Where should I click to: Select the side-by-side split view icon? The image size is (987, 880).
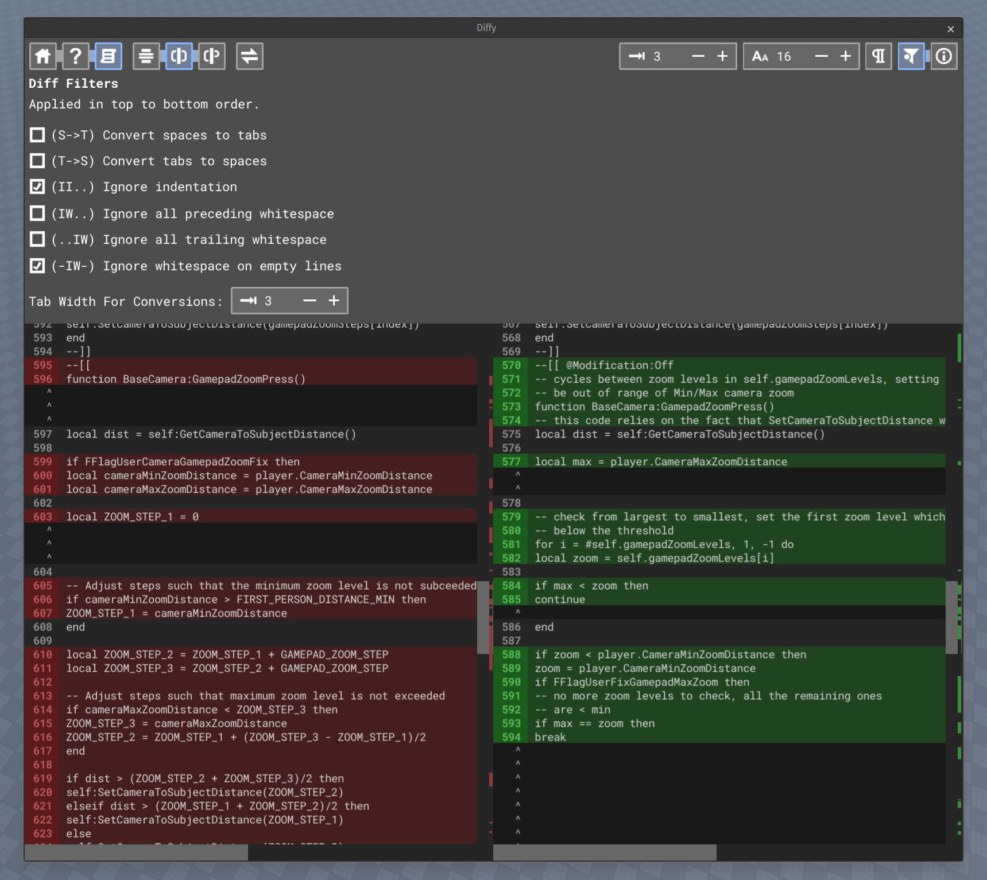pos(179,56)
